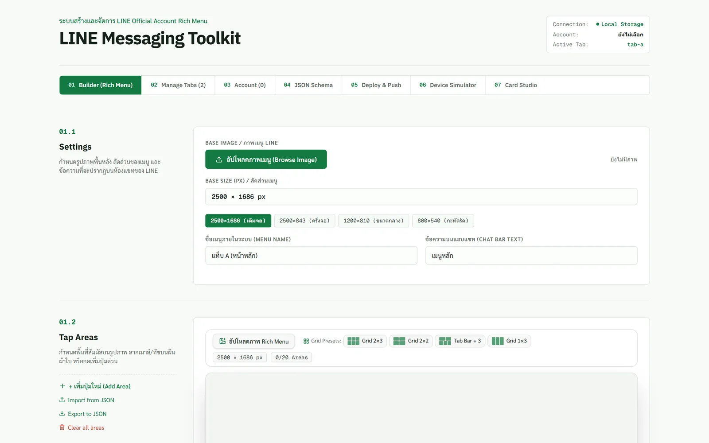Go to the JSON Schema tab

click(x=308, y=85)
